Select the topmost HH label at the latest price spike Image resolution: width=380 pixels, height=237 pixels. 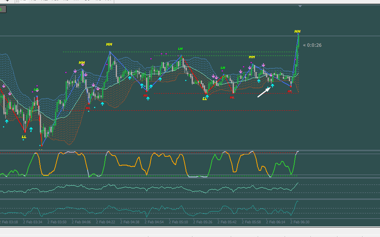point(297,31)
